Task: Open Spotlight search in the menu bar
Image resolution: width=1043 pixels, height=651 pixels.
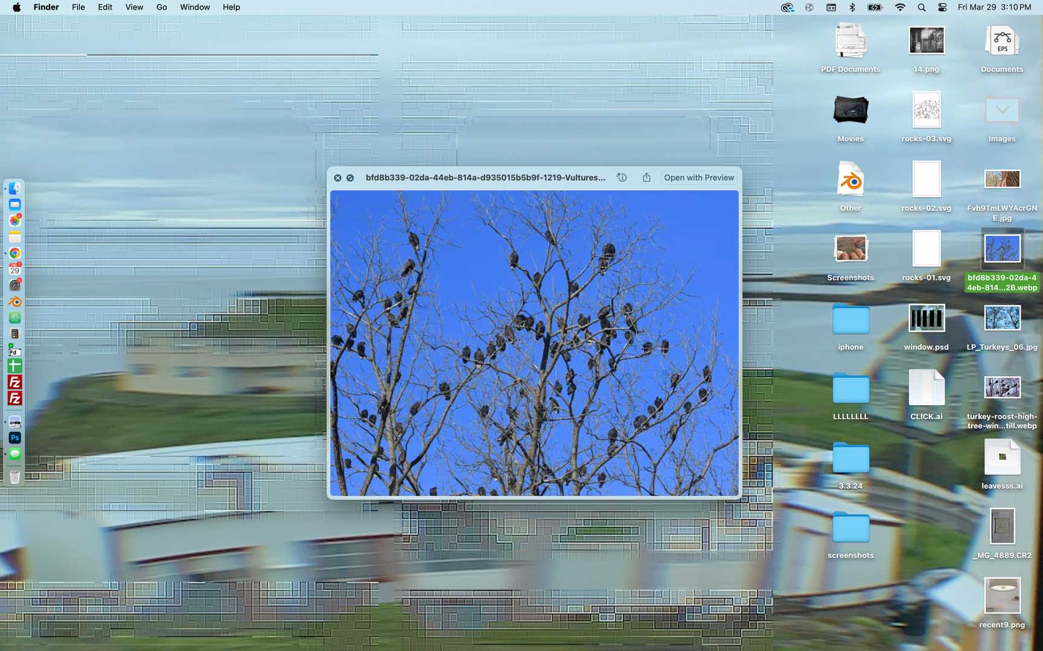Action: tap(921, 7)
